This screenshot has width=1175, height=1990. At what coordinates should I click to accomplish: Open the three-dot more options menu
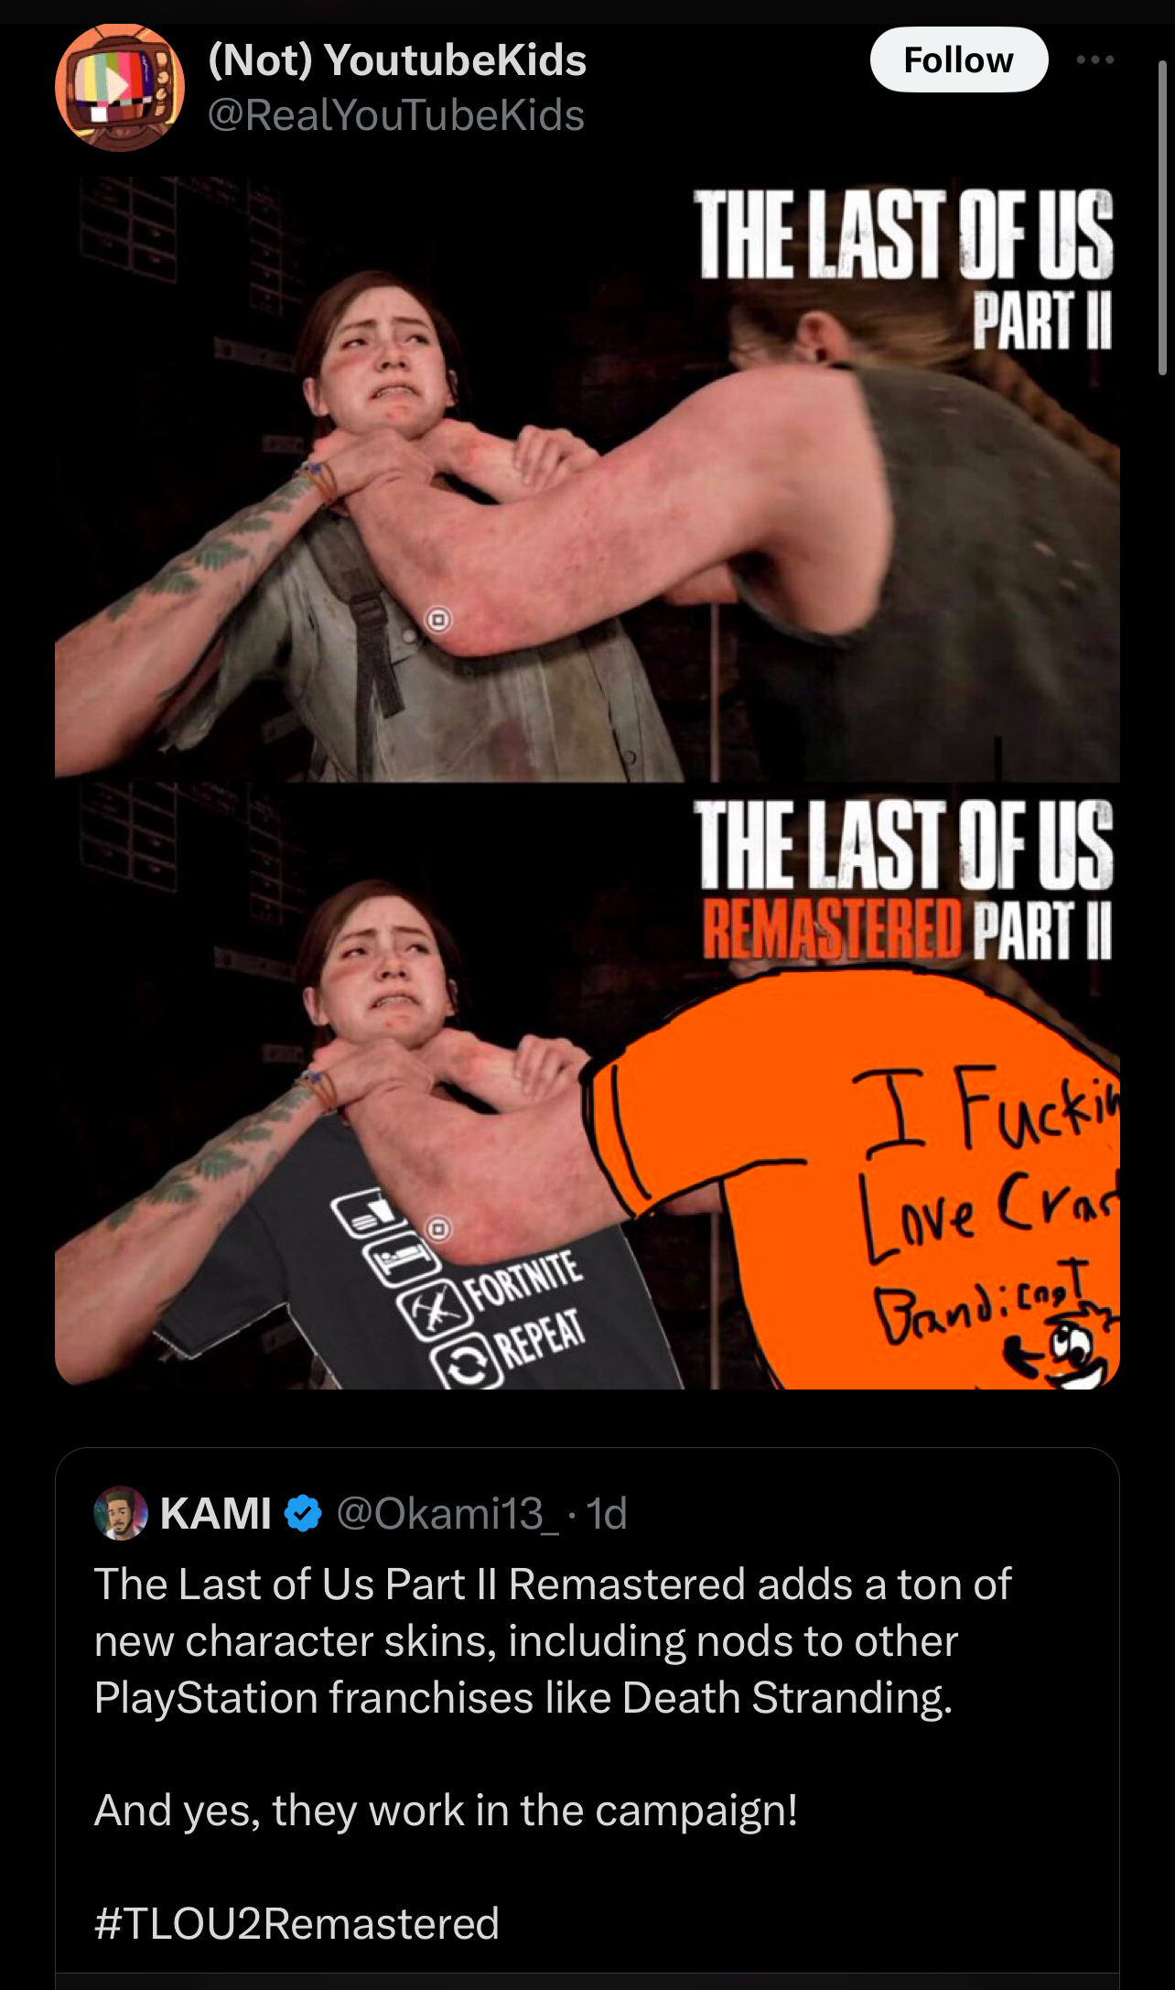[1095, 59]
